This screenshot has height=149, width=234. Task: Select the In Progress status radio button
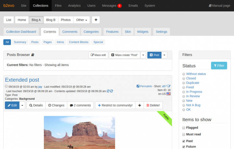point(184,92)
